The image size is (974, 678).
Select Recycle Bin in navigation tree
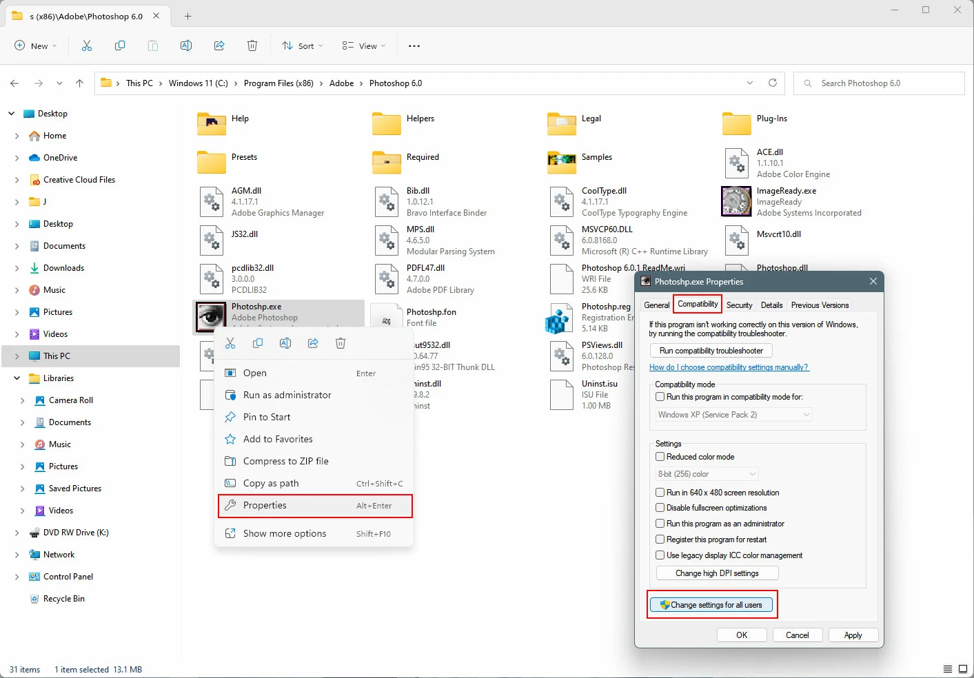(x=63, y=599)
